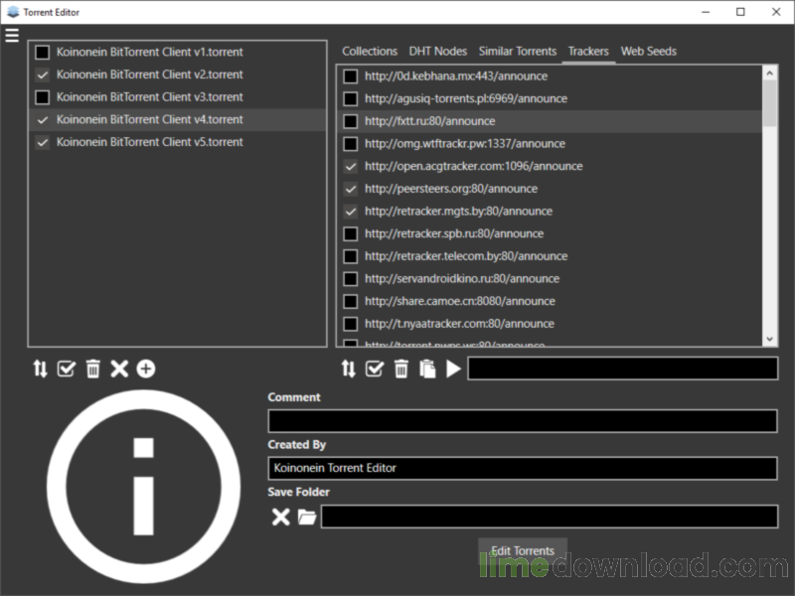Open the Save Folder browse icon

click(309, 518)
